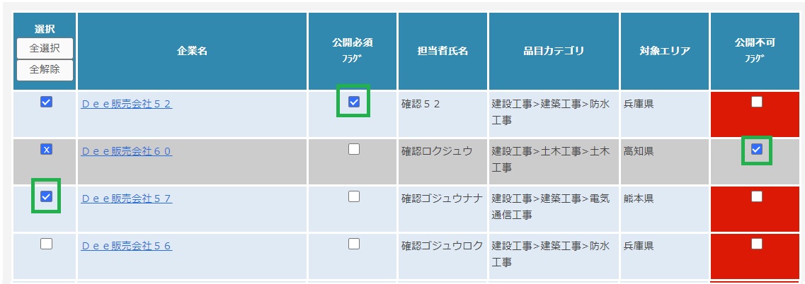Click the 全選択 button
805x284 pixels.
pyautogui.click(x=45, y=48)
